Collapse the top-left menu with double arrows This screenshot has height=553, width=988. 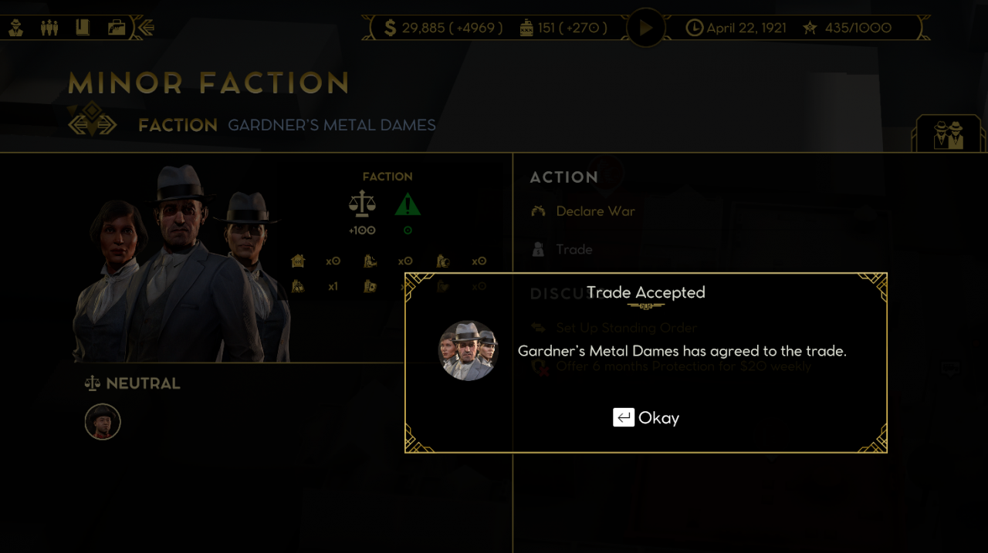click(145, 29)
